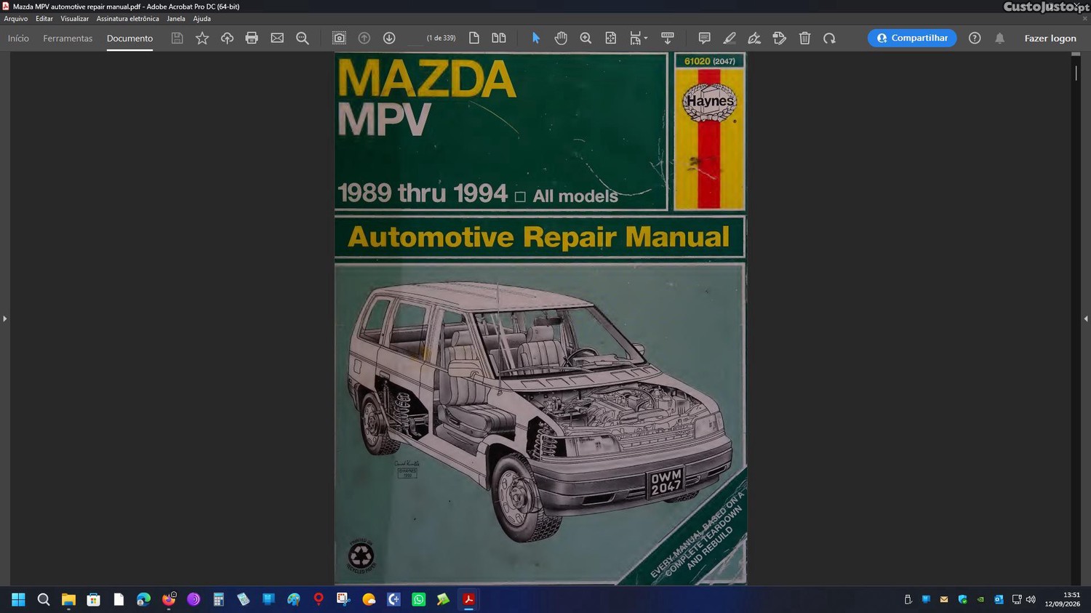Click the Compartilhar button

coord(912,38)
